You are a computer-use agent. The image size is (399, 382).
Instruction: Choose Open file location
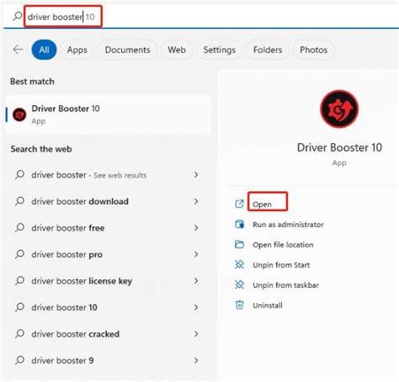(x=283, y=245)
